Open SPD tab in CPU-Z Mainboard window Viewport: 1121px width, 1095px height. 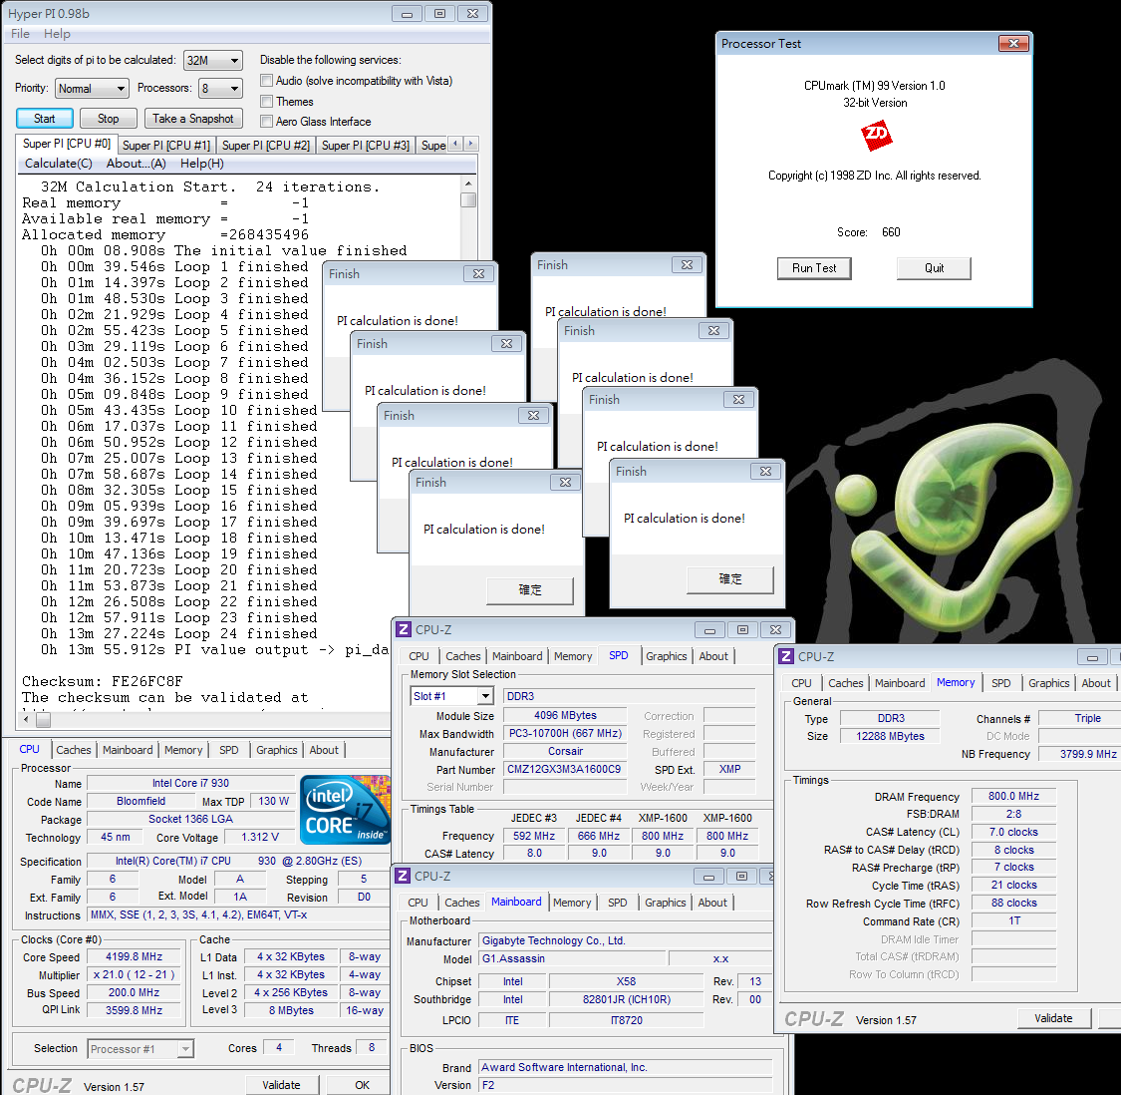pos(618,904)
